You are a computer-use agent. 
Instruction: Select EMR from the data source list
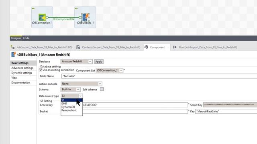71,104
